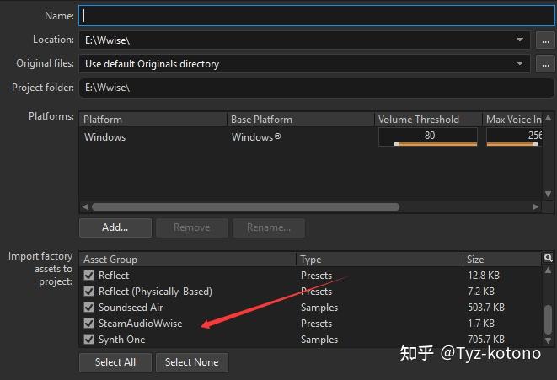Click the Type column header
Screen dimensions: 557x380
tap(379, 260)
